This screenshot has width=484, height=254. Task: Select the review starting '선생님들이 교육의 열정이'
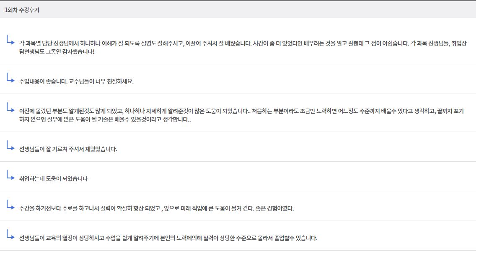click(168, 238)
